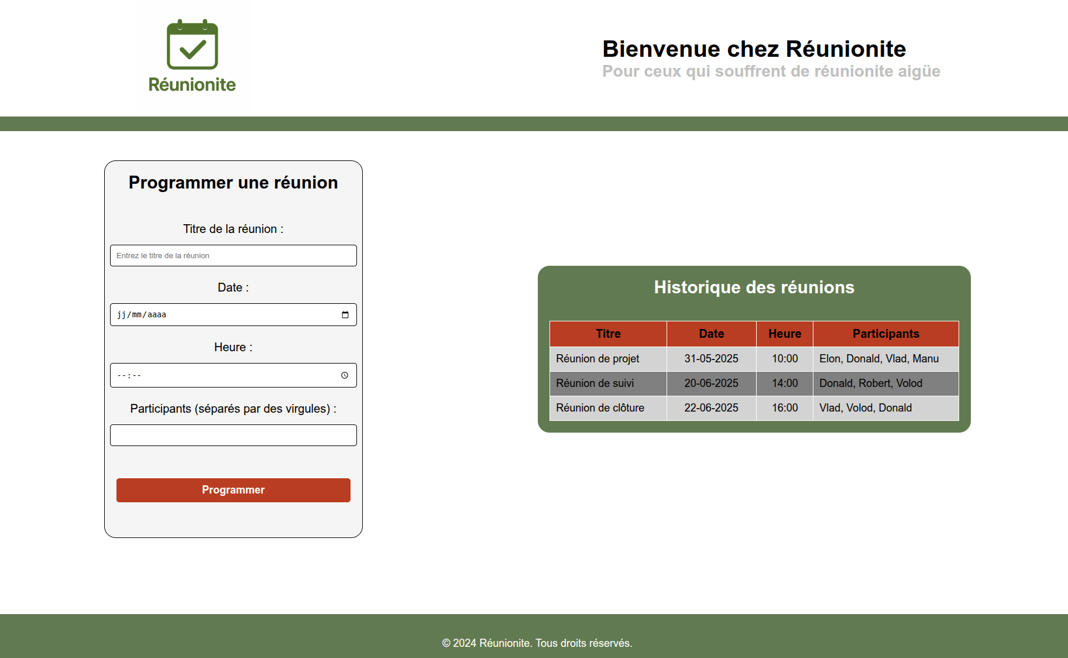Select the Réunion de clôture row
1068x658 pixels.
click(x=600, y=408)
